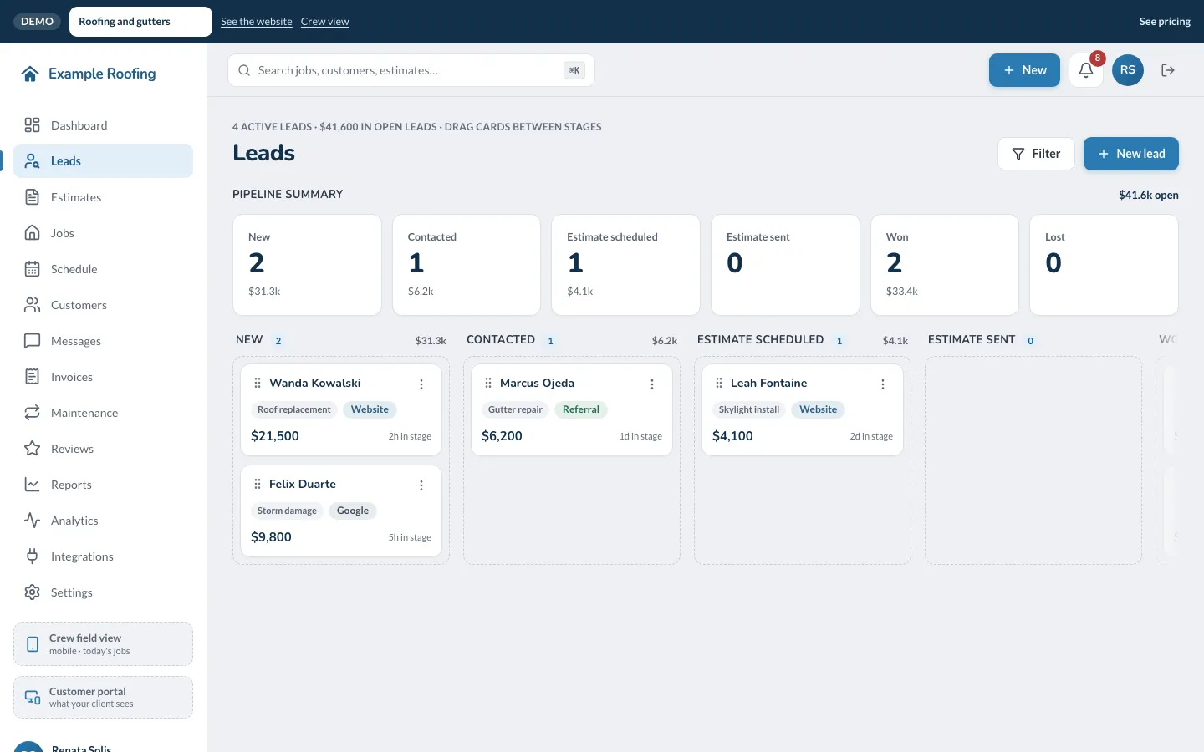Click the Crew field view phone icon
This screenshot has height=752, width=1204.
tap(33, 644)
